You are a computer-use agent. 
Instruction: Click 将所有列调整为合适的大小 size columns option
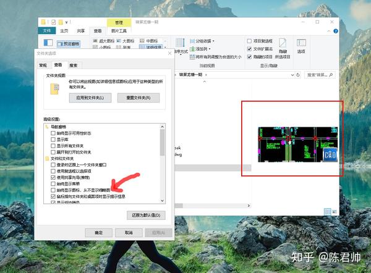pos(216,57)
